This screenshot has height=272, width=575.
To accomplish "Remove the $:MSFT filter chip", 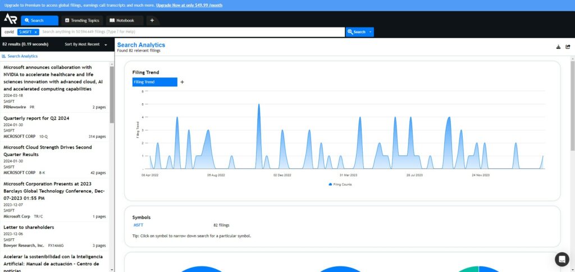I will coord(35,32).
